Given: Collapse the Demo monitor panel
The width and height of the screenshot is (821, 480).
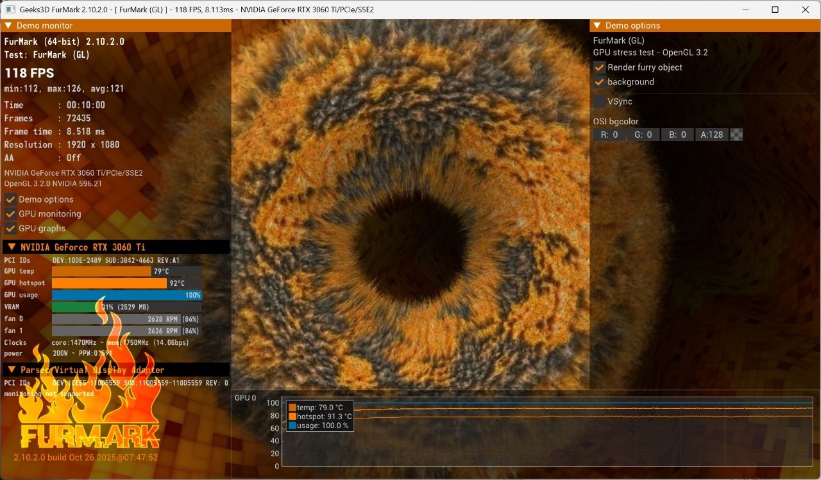Looking at the screenshot, I should coord(8,26).
